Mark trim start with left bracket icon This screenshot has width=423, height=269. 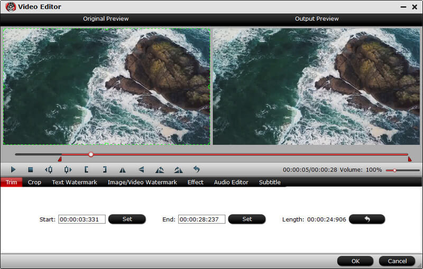(x=86, y=170)
